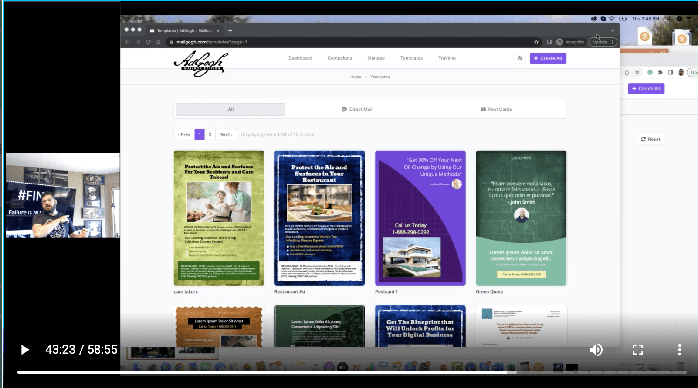
Task: Open the macOS Wi-Fi menu
Action: [x=612, y=19]
